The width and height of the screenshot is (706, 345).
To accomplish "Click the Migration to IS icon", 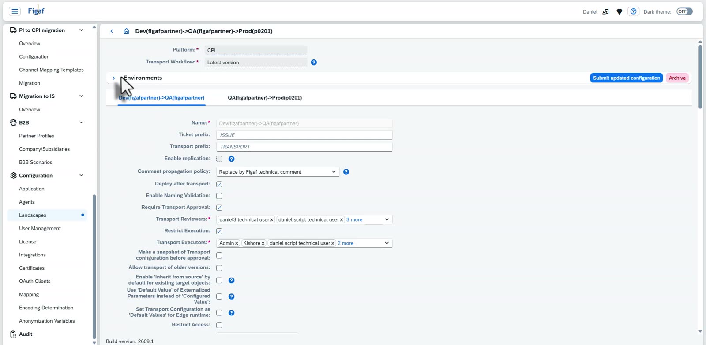I will pyautogui.click(x=13, y=96).
